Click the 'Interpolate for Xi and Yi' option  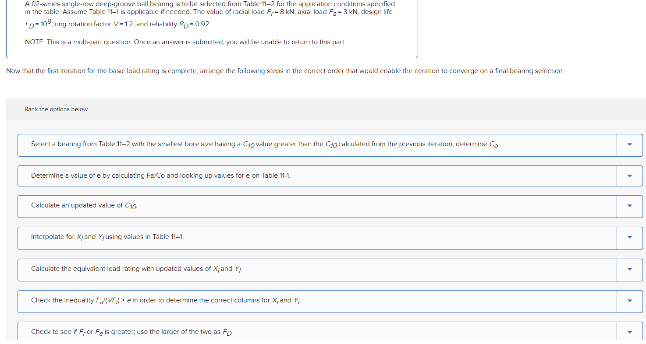pos(107,237)
